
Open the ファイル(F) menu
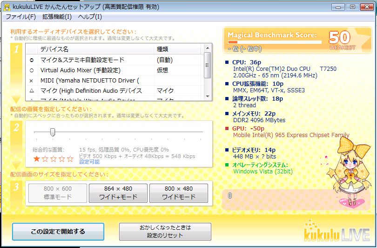tap(20, 17)
